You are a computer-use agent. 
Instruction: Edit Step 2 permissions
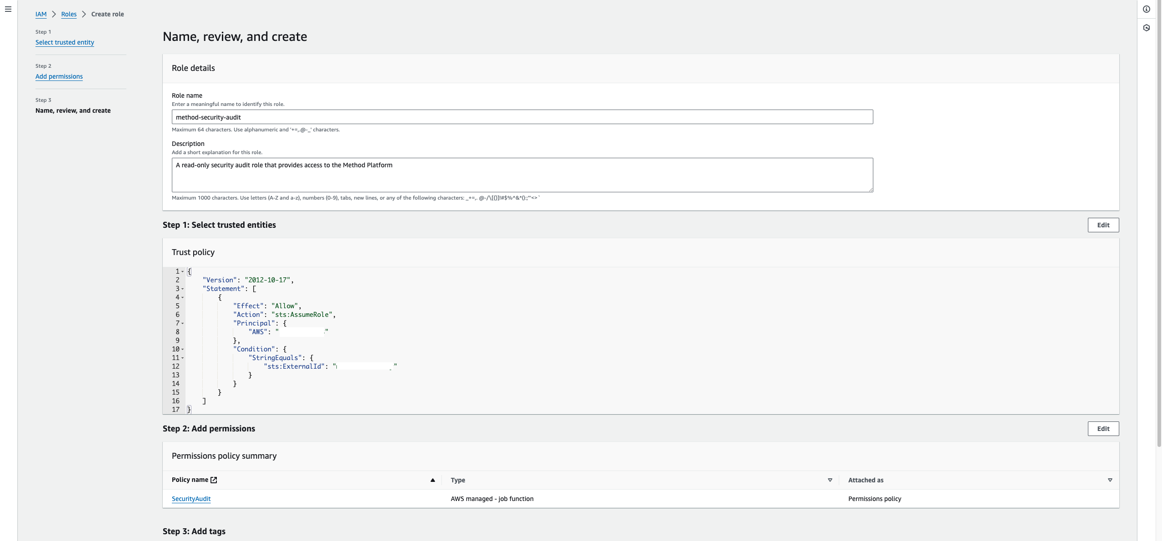click(x=1103, y=429)
